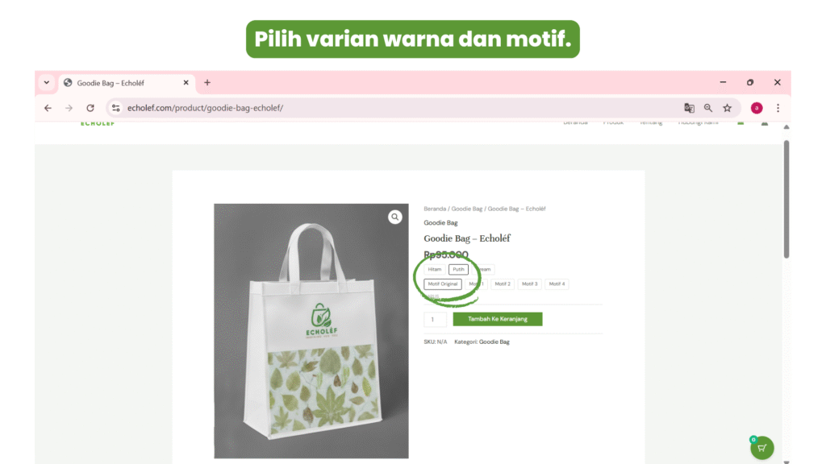The image size is (826, 464).
Task: Open the Goodie Bag category link
Action: point(494,342)
